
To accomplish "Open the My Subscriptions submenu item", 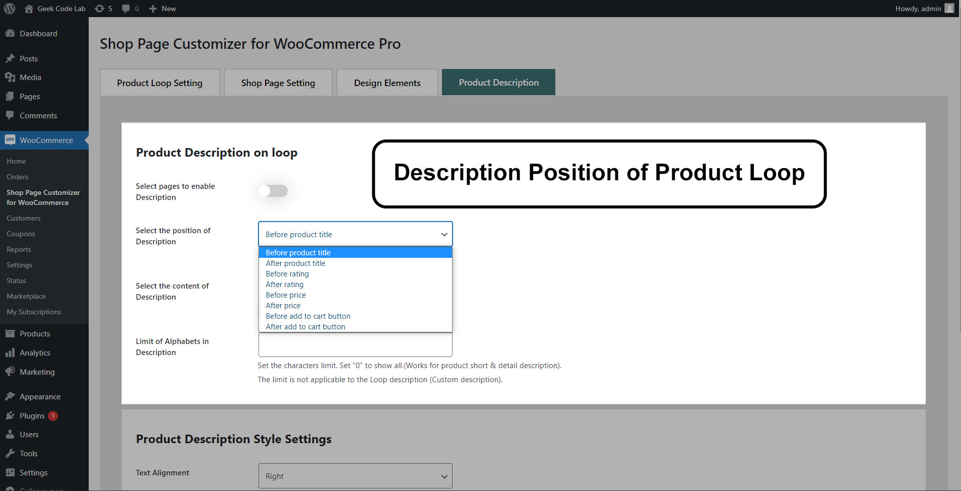I will (34, 312).
